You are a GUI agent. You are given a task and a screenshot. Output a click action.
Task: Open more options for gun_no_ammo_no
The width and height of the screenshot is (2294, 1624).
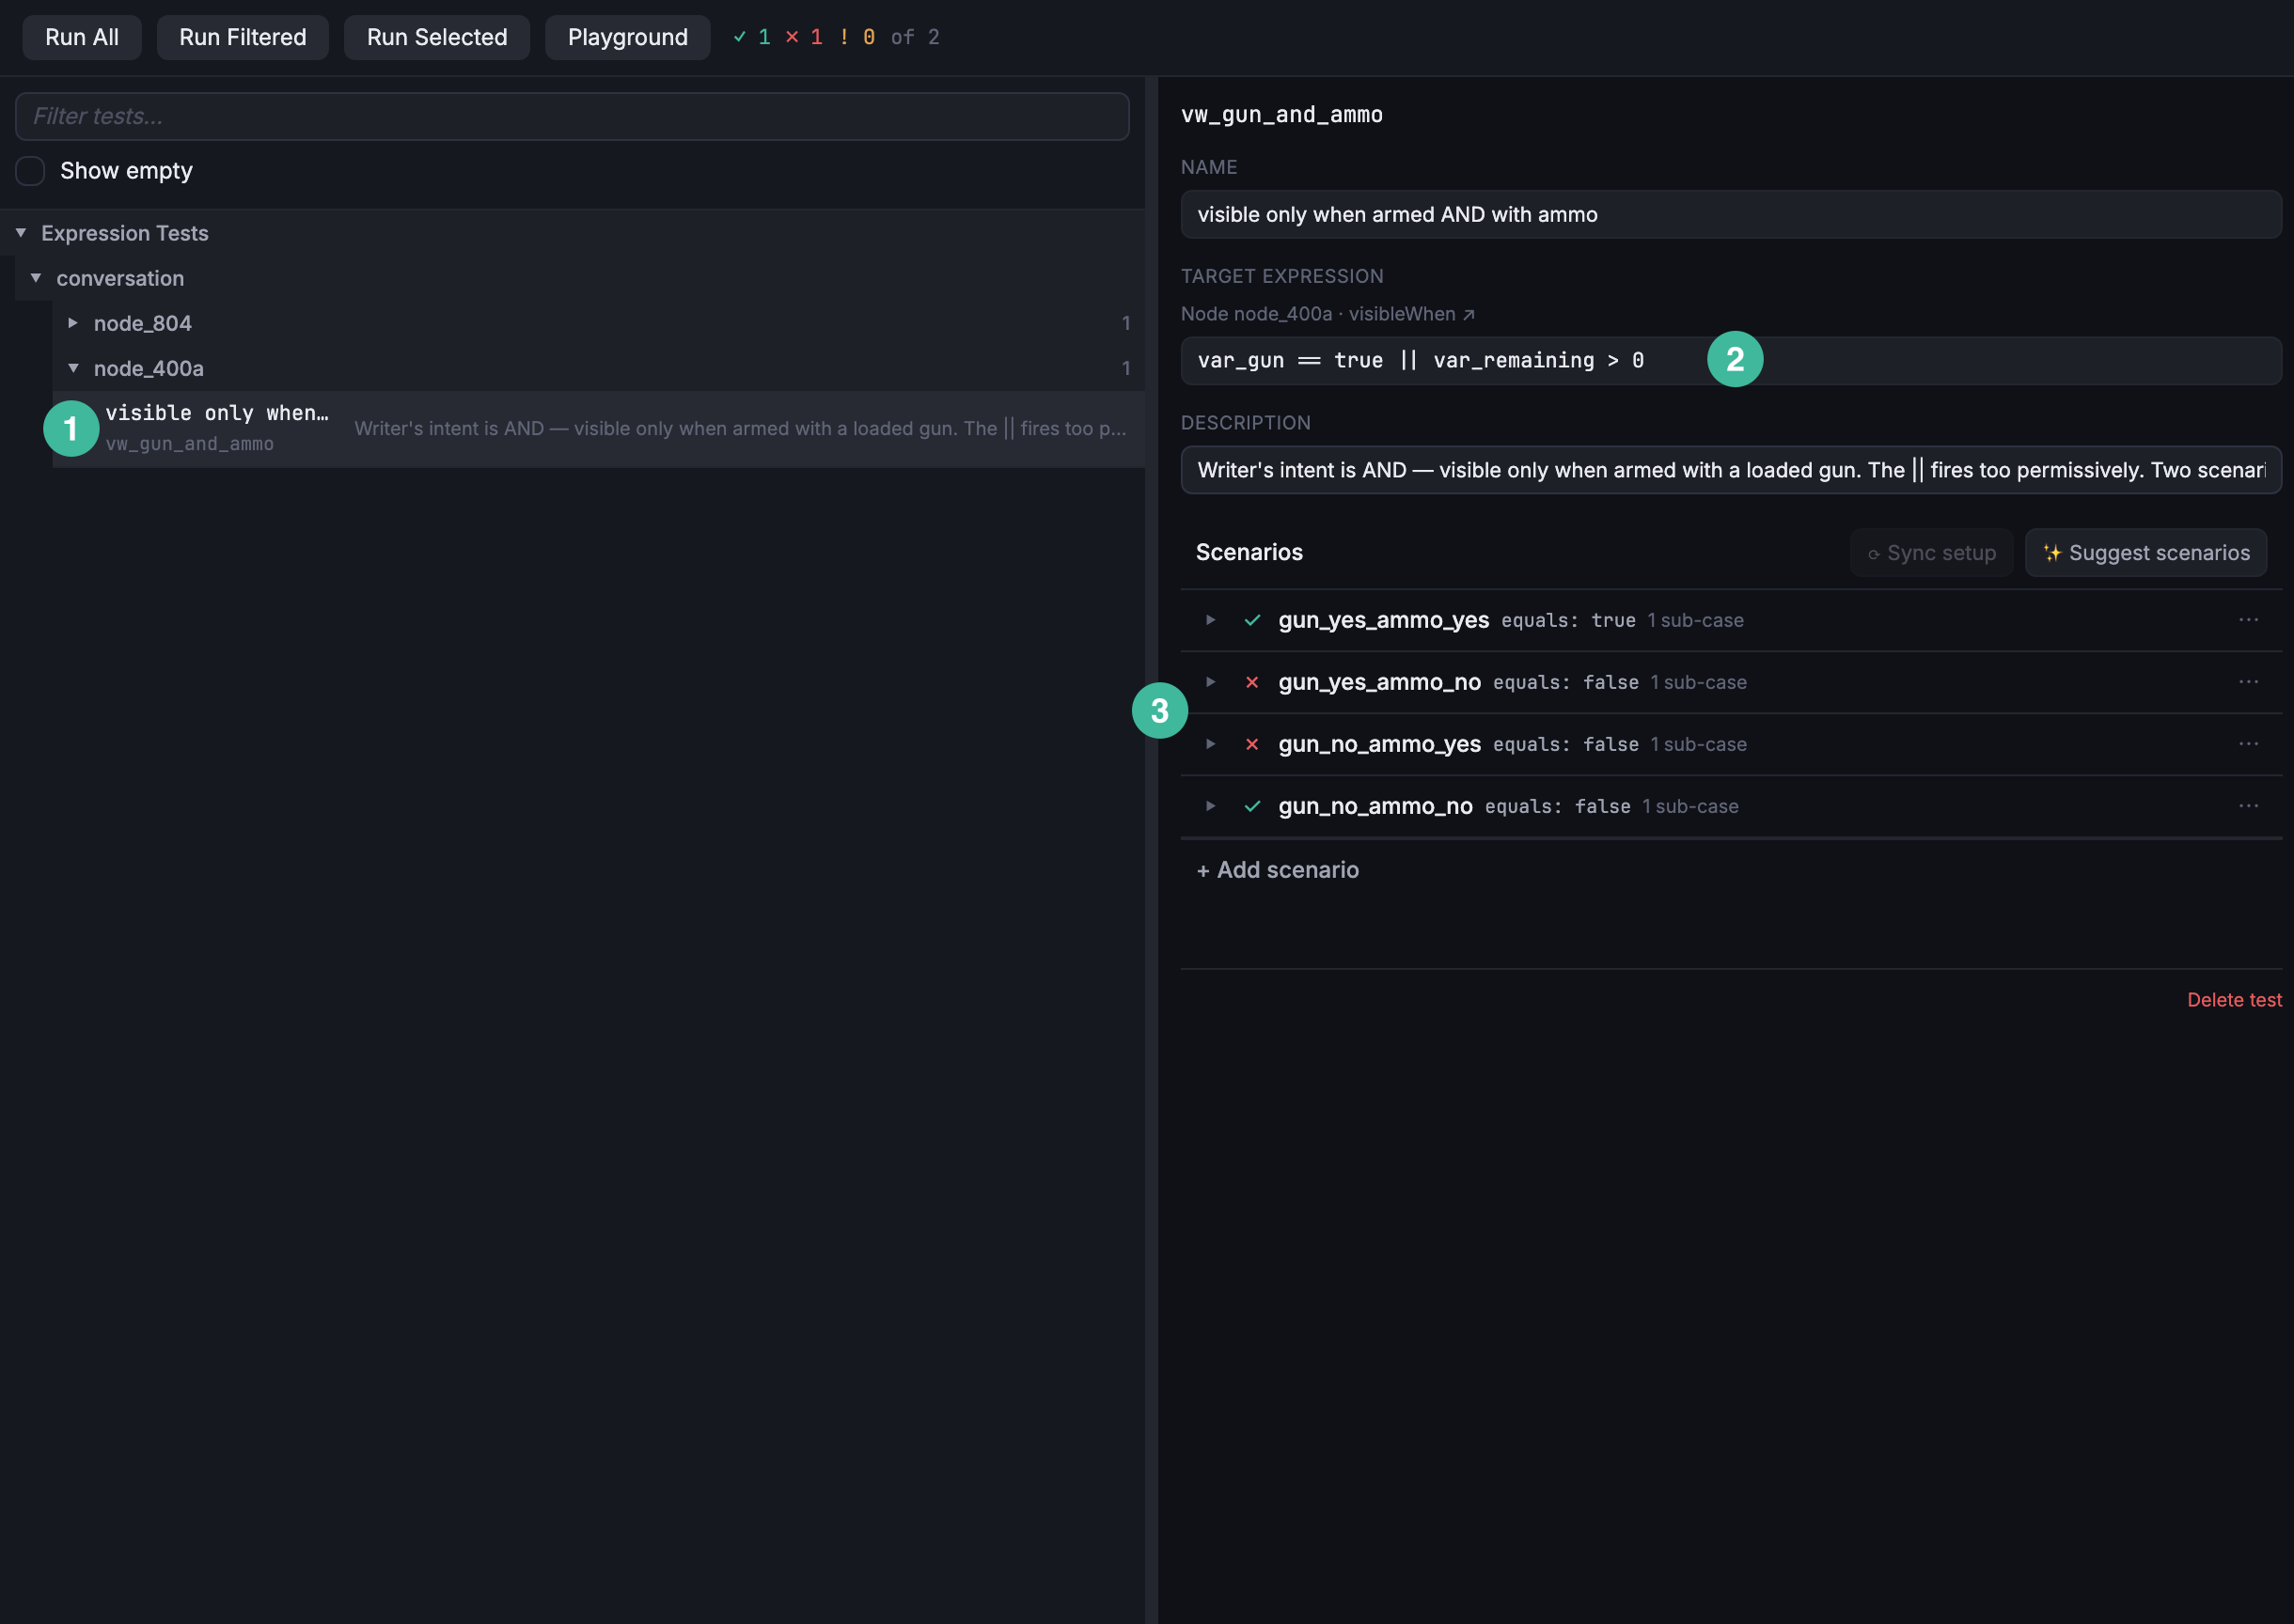(x=2248, y=806)
